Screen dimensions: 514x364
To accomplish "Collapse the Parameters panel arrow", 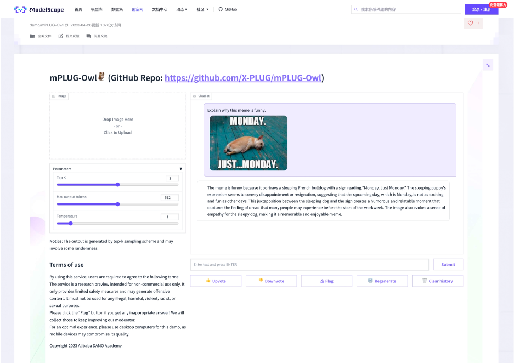I will click(180, 169).
